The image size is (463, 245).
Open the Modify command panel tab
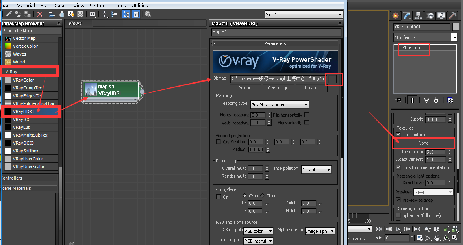coord(407,16)
